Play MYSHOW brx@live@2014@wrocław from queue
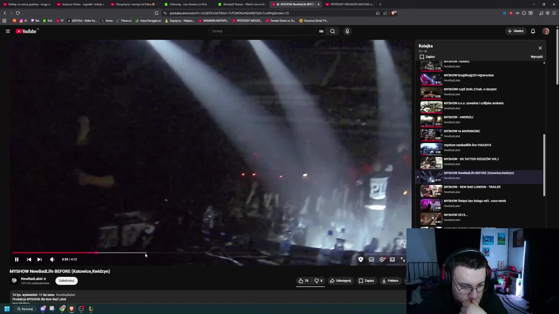 [480, 78]
